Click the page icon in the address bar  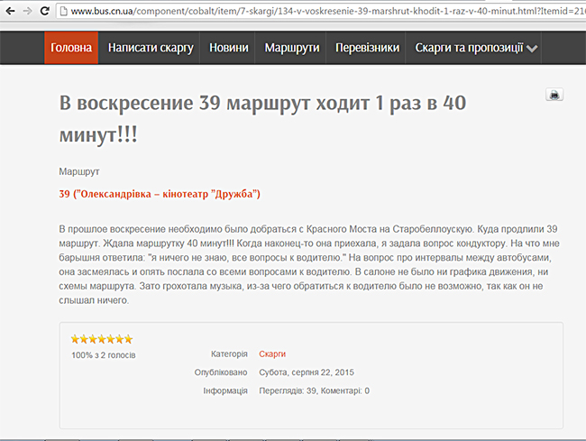point(62,11)
